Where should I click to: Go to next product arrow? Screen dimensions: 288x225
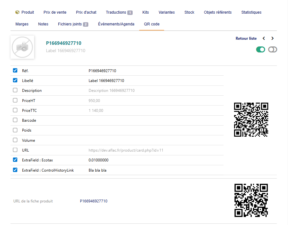272,38
